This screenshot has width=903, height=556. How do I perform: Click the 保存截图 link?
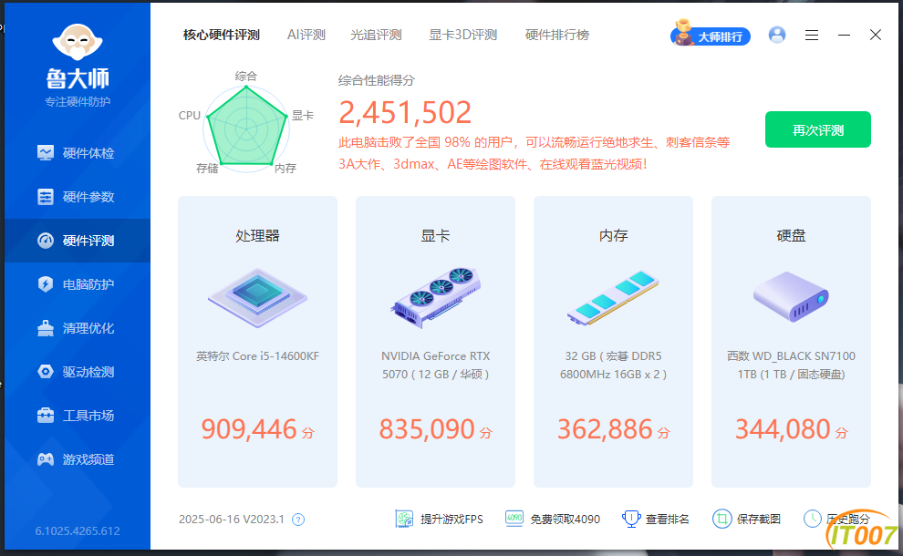759,520
